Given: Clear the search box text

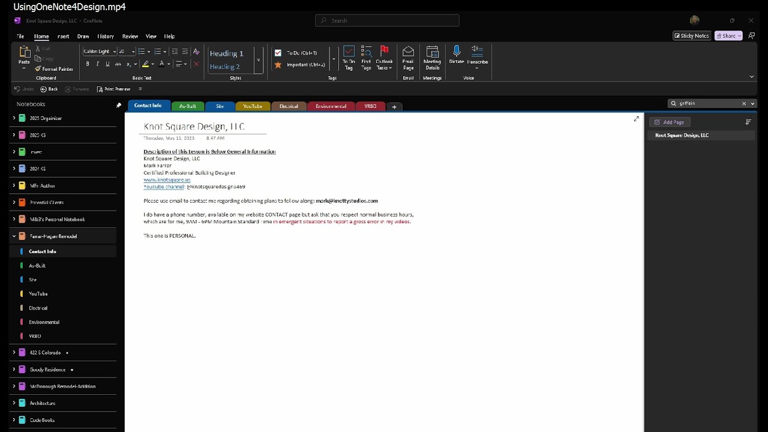Looking at the screenshot, I should pos(744,104).
